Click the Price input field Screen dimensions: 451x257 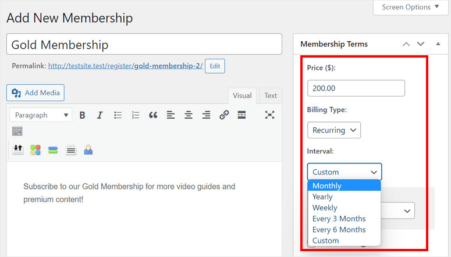(356, 88)
